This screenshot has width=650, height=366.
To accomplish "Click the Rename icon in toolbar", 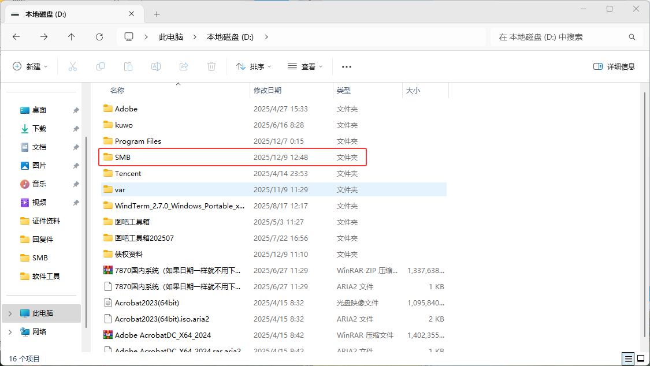I will [156, 66].
